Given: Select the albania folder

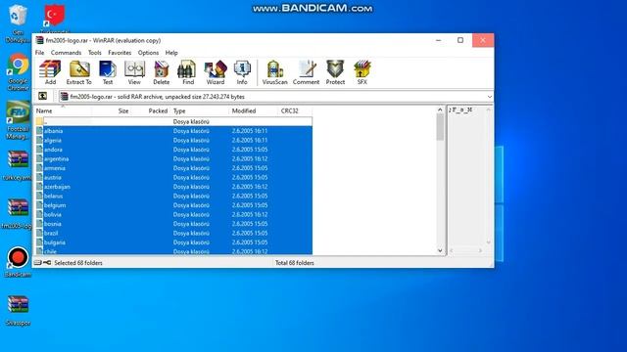Looking at the screenshot, I should [x=173, y=131].
